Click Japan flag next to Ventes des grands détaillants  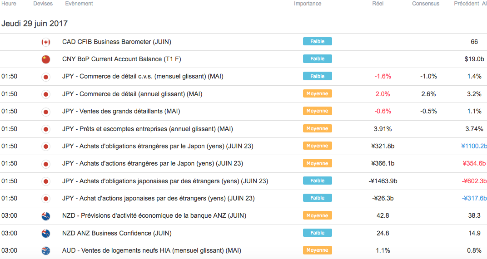pos(45,112)
